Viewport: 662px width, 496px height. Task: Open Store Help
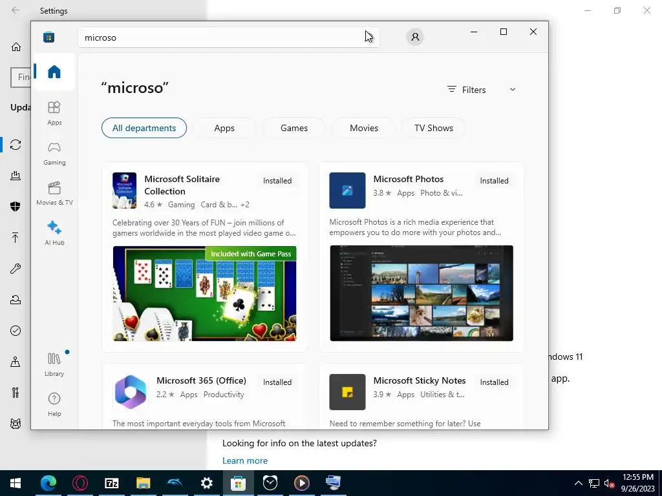click(x=54, y=404)
